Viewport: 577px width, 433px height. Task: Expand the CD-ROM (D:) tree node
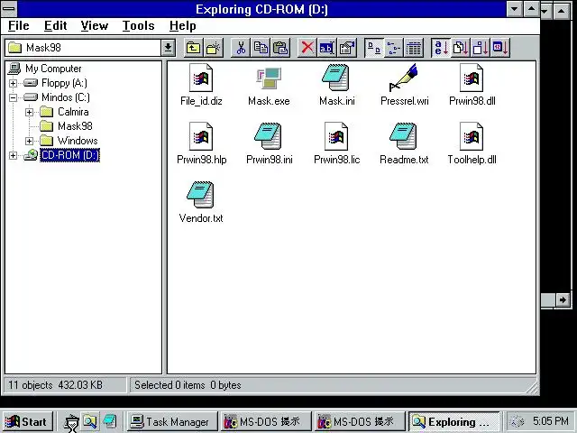click(13, 155)
